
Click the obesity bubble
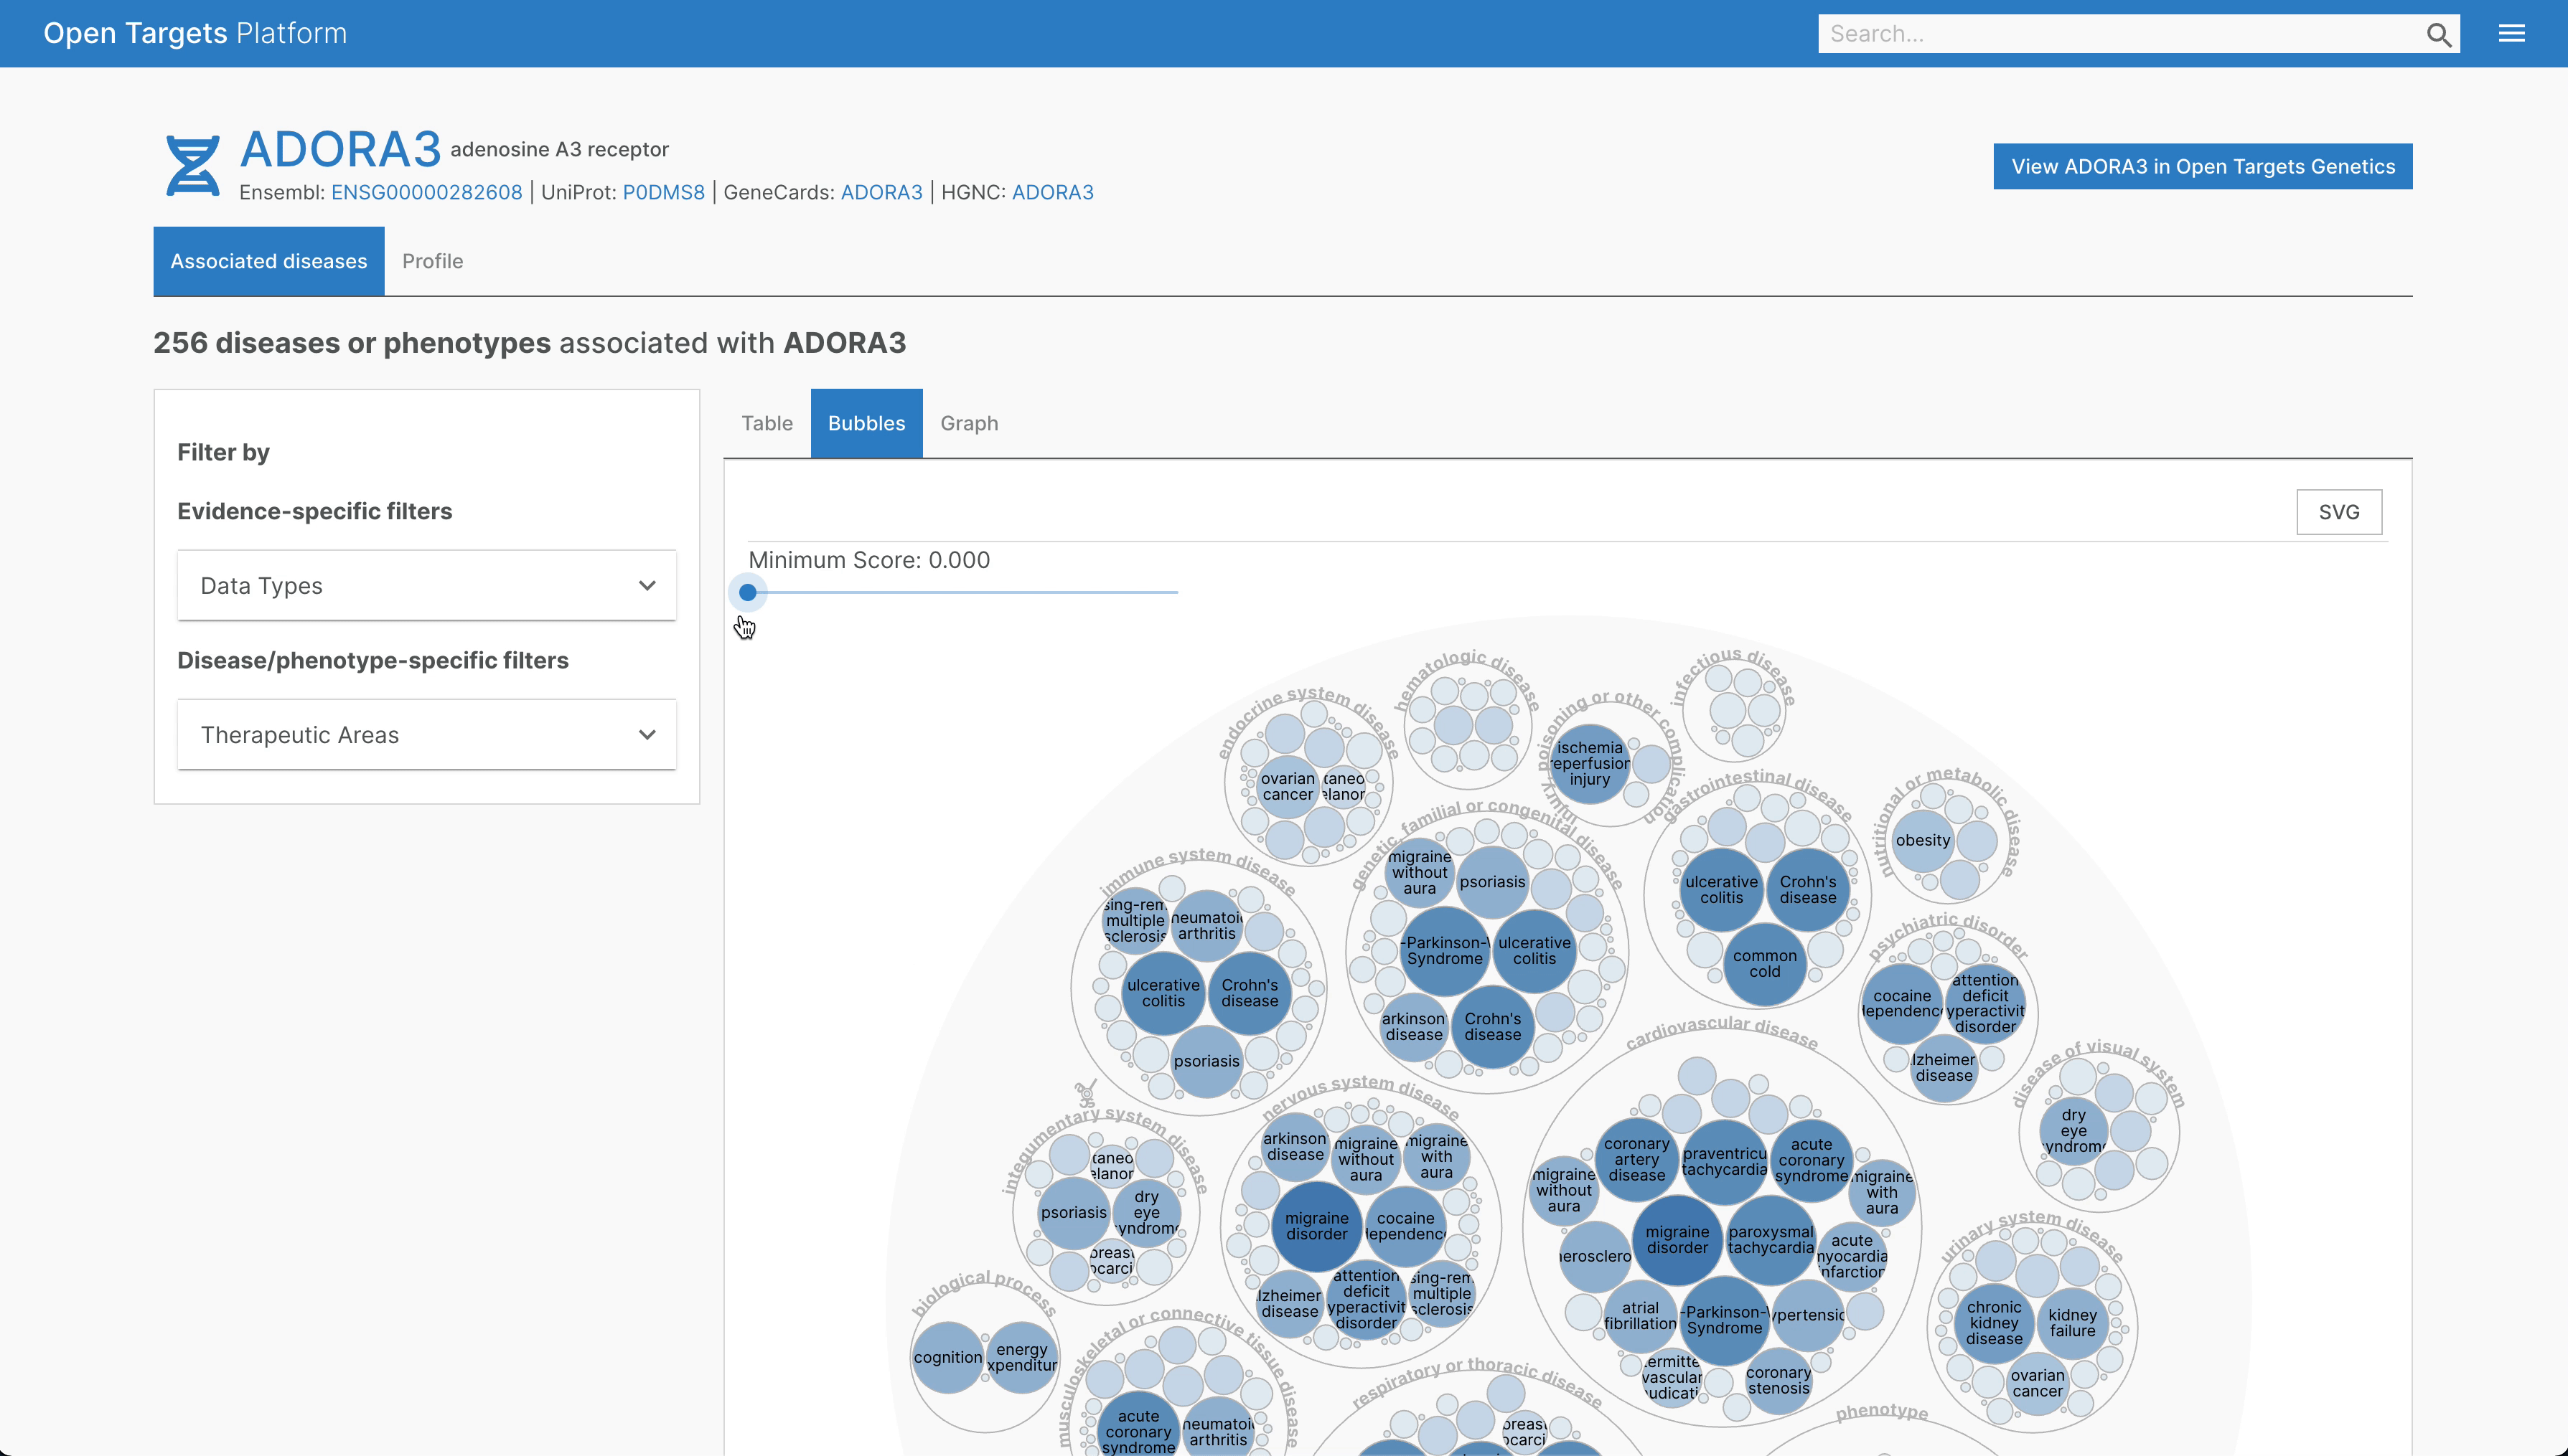click(1922, 840)
